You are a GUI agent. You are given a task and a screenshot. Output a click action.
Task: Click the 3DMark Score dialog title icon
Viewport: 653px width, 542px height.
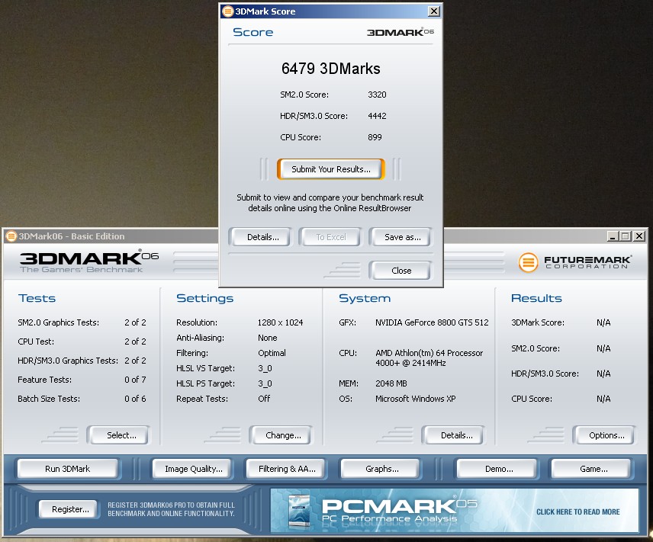pyautogui.click(x=228, y=11)
